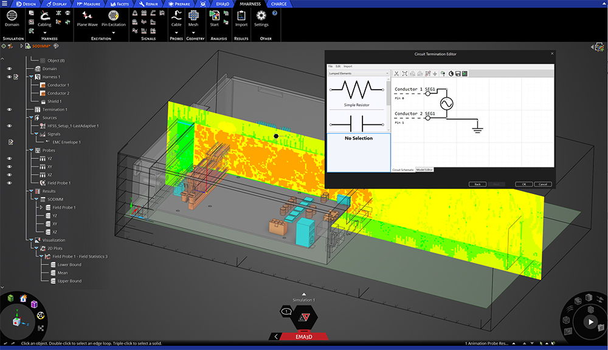Select the Pin Excitation tool
This screenshot has height=350, width=608.
(x=113, y=19)
